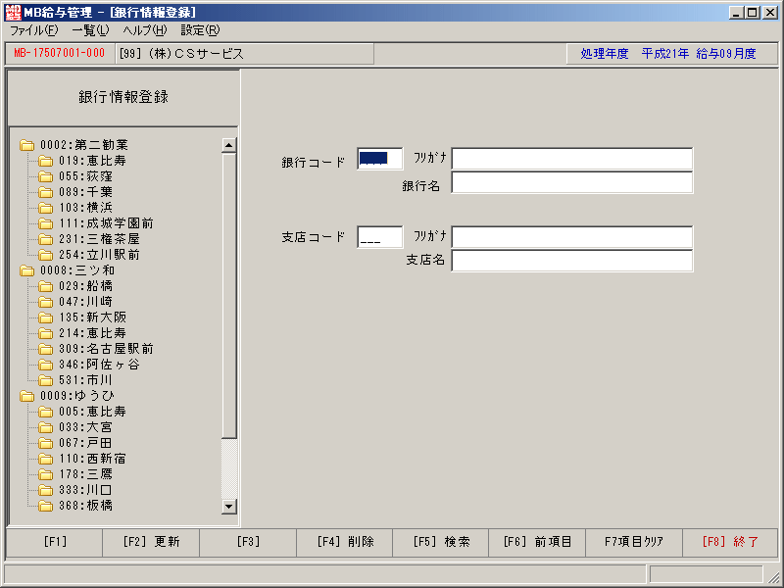Click the folder icon beside 103:横浜
The image size is (784, 588).
45,208
